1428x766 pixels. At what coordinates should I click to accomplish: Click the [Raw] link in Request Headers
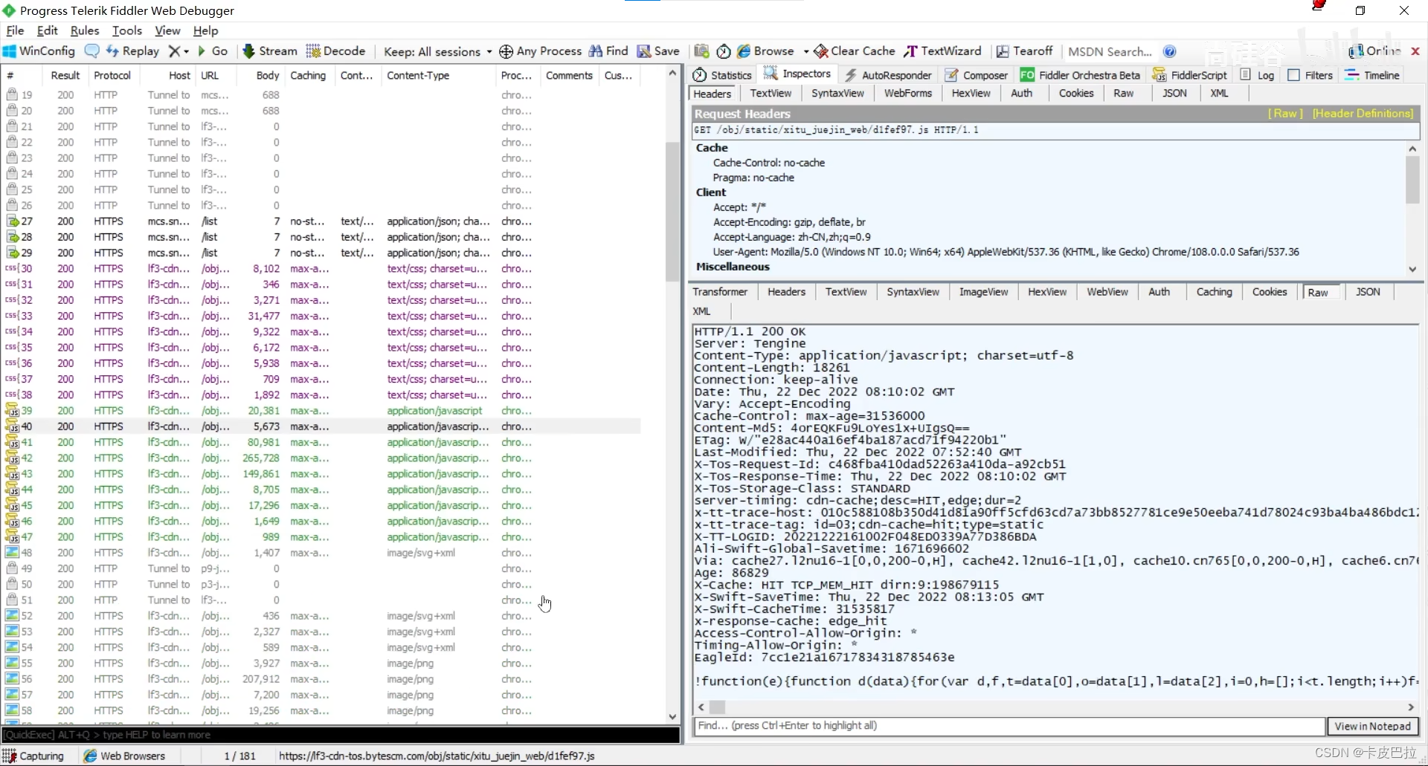[1285, 113]
